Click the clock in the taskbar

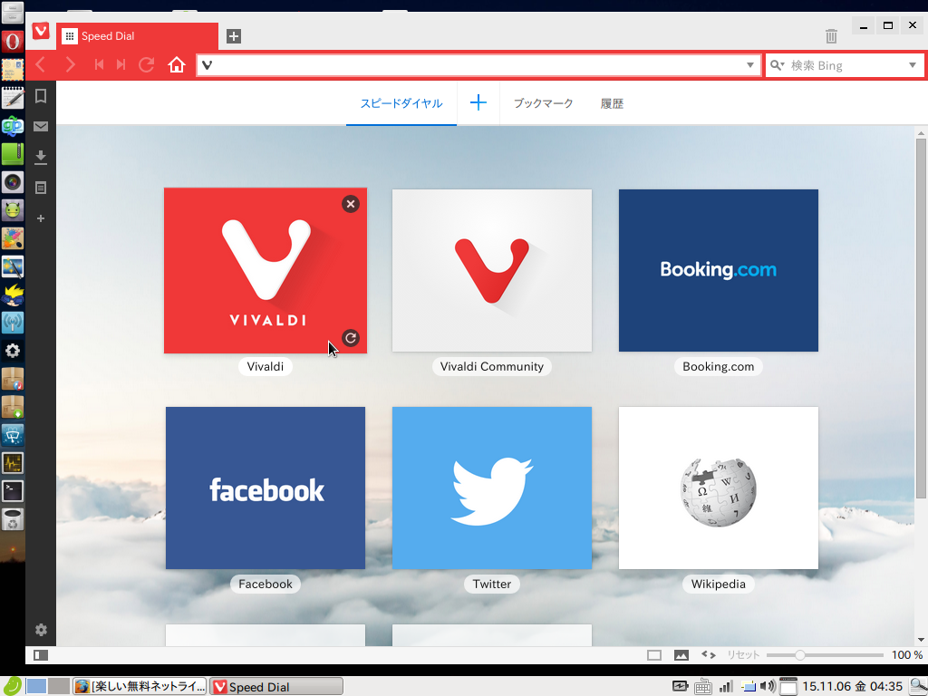pos(852,687)
